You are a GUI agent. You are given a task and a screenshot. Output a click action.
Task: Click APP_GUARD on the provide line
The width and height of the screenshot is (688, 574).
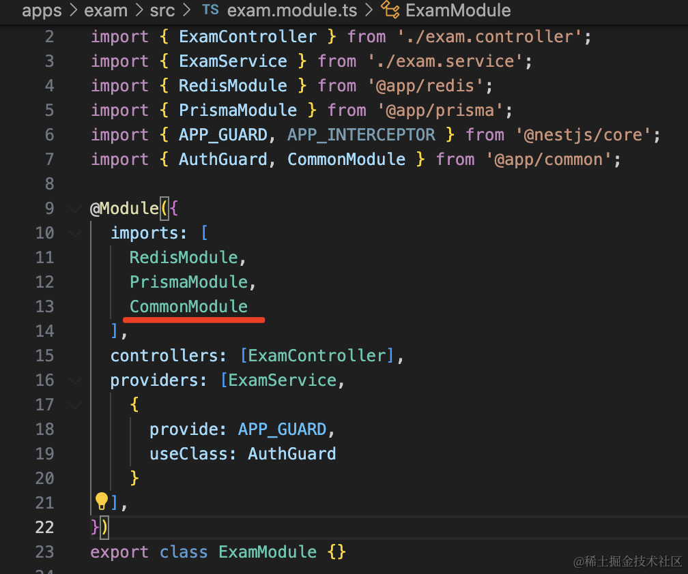[x=282, y=429]
